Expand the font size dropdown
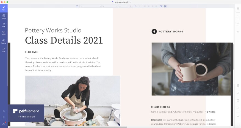 click(123, 6)
